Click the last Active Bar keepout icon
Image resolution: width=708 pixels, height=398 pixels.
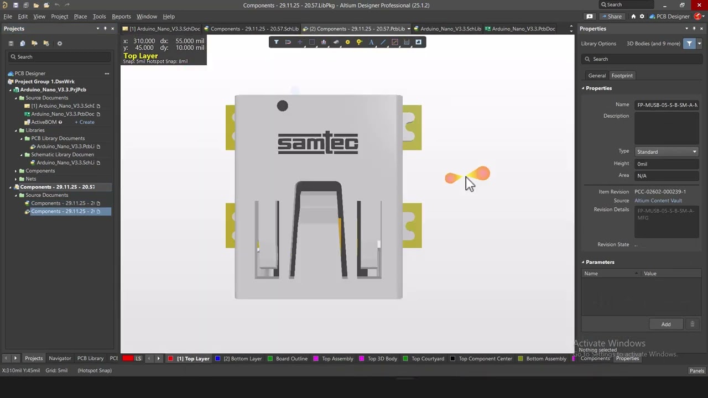coord(419,42)
